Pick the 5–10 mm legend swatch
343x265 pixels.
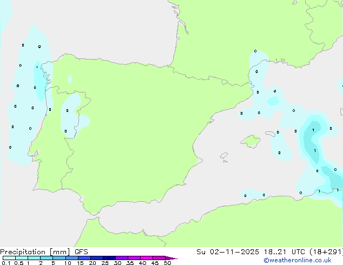pos(59,258)
